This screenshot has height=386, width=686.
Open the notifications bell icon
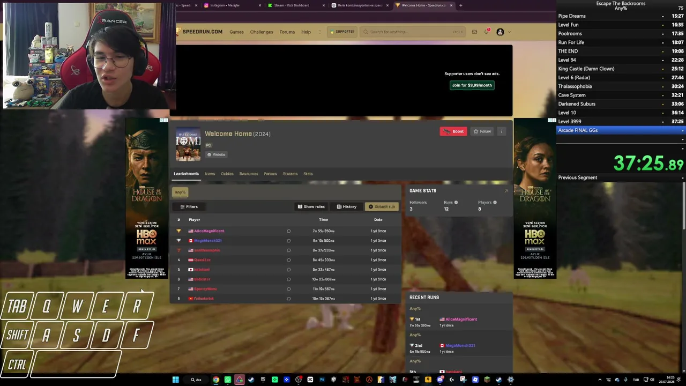pos(487,32)
